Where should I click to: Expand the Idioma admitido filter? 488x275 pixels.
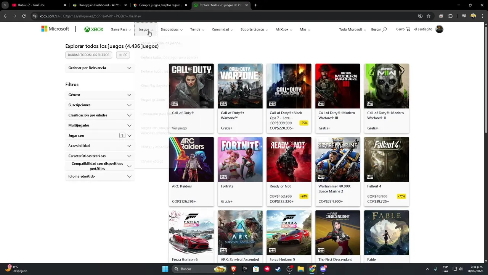100,176
